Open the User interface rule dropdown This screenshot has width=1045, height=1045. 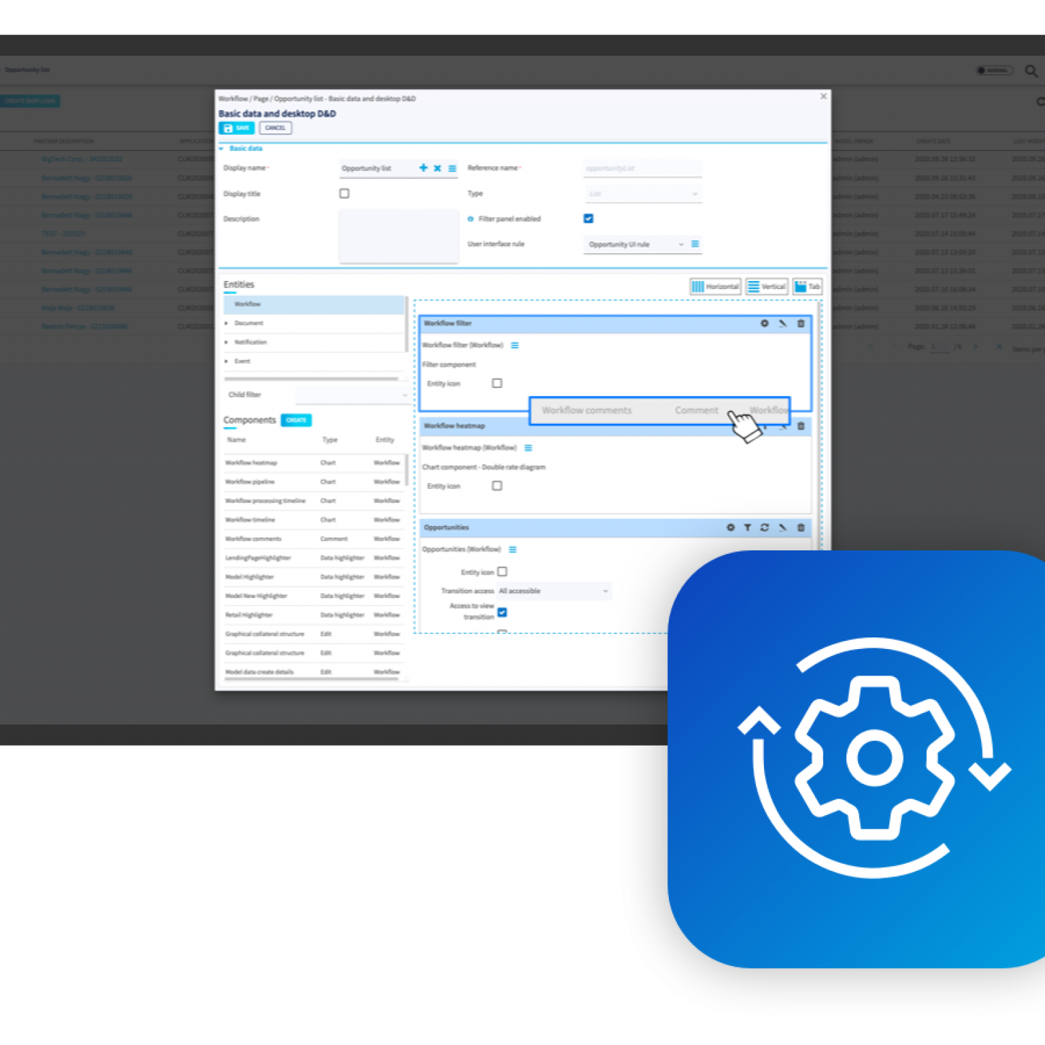pos(635,244)
